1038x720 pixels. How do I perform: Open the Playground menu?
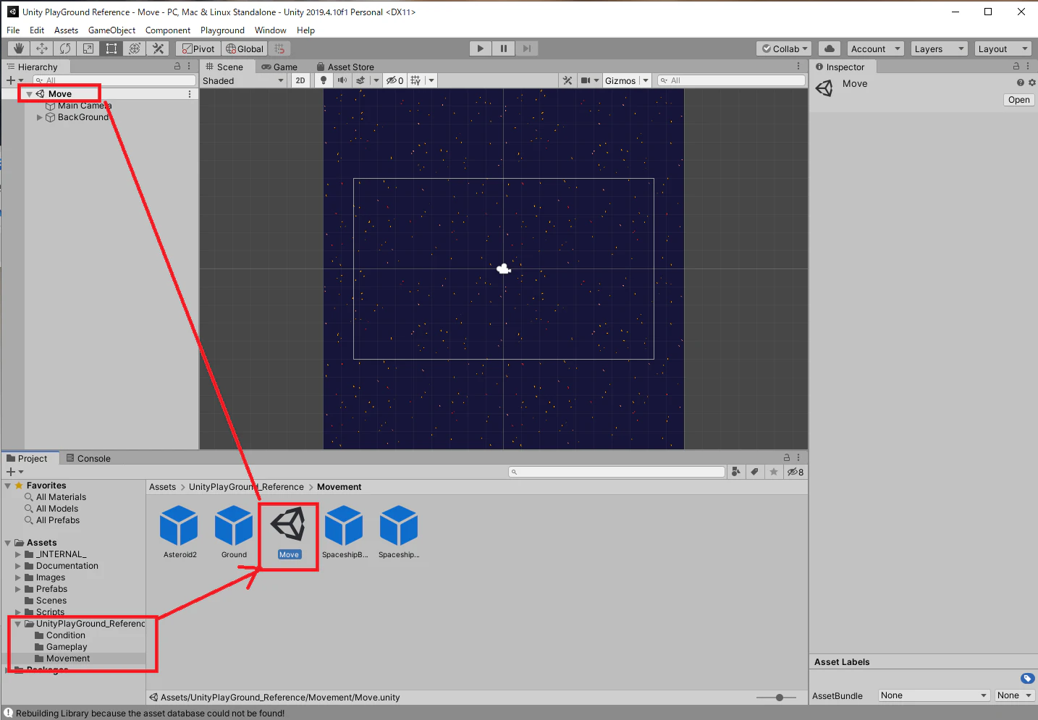[222, 30]
